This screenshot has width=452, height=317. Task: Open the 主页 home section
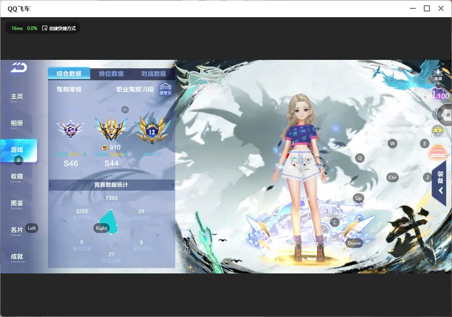click(17, 97)
